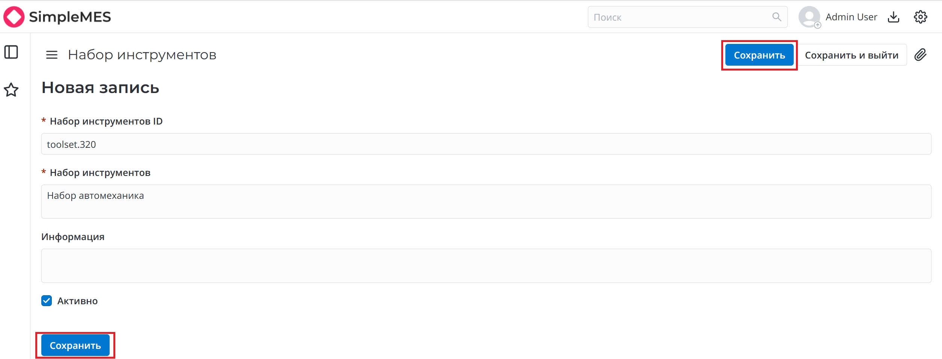
Task: Click the SimpleMES brand name text
Action: (70, 17)
